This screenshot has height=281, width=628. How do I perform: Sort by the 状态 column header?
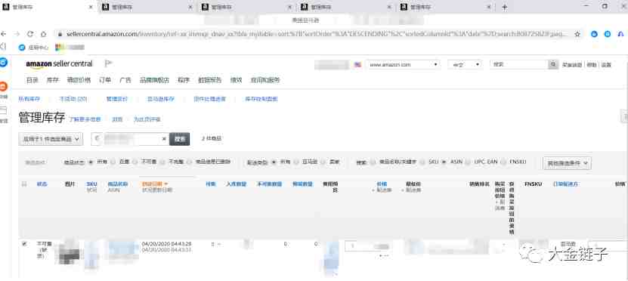42,184
